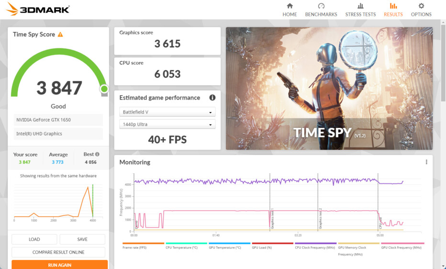Toggle GPU Clock Frequency legend series

(x=402, y=246)
